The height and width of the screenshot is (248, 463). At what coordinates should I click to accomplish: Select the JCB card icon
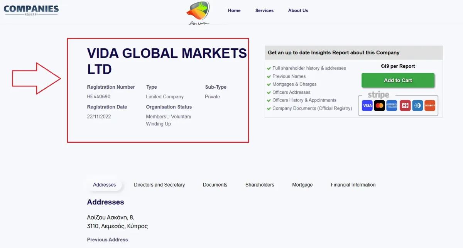405,105
